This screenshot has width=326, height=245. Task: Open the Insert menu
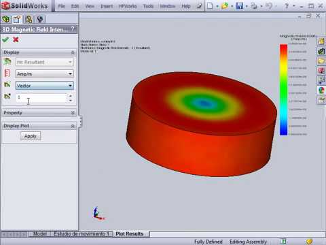point(107,6)
